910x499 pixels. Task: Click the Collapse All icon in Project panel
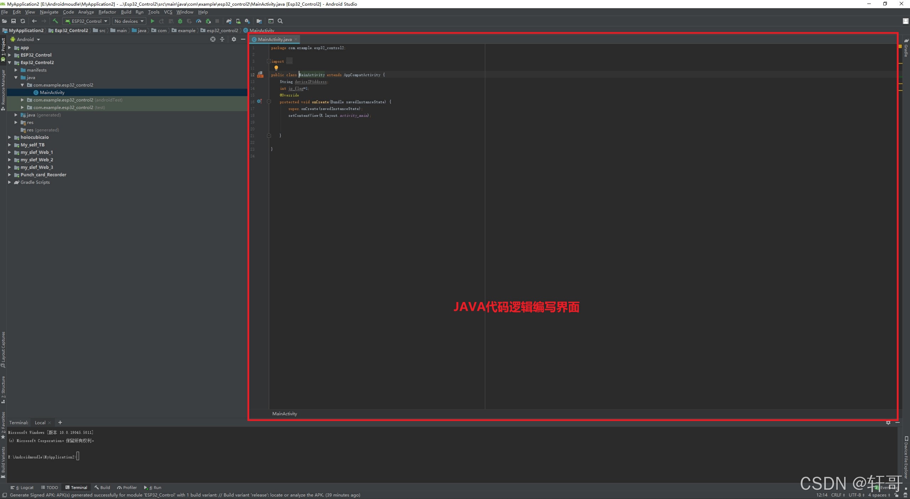[x=222, y=39]
